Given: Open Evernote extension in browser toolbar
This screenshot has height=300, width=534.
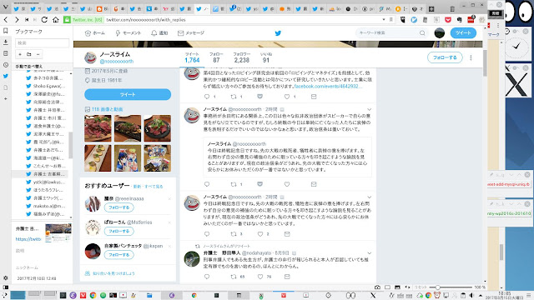Looking at the screenshot, I should [x=459, y=20].
